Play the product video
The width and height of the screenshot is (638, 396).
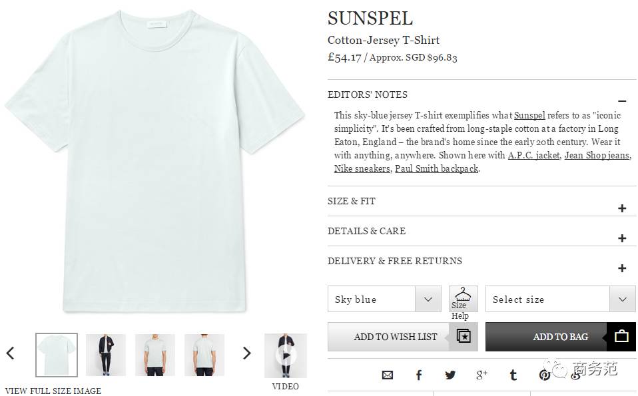coord(286,355)
